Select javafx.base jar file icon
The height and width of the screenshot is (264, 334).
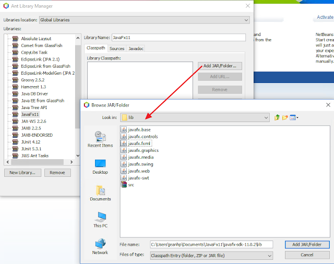[124, 129]
